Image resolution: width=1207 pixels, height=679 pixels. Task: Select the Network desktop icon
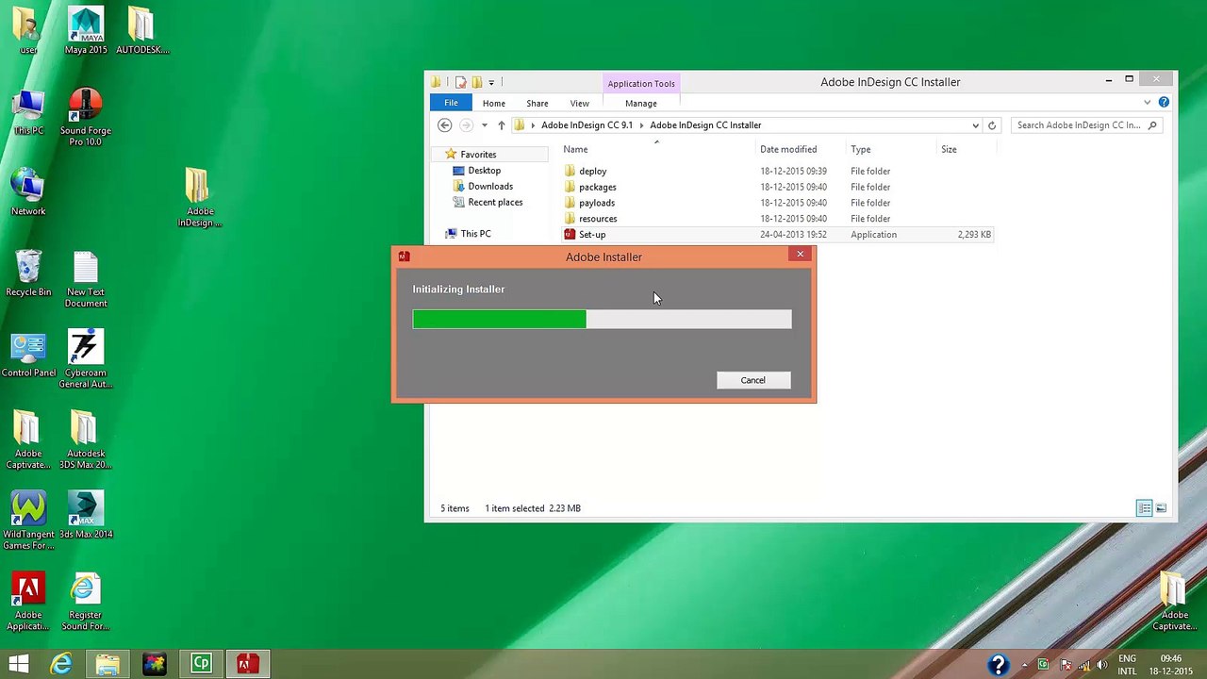(28, 192)
